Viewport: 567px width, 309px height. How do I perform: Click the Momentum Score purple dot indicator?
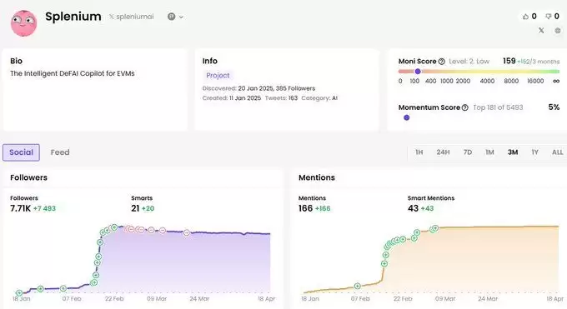tap(406, 117)
